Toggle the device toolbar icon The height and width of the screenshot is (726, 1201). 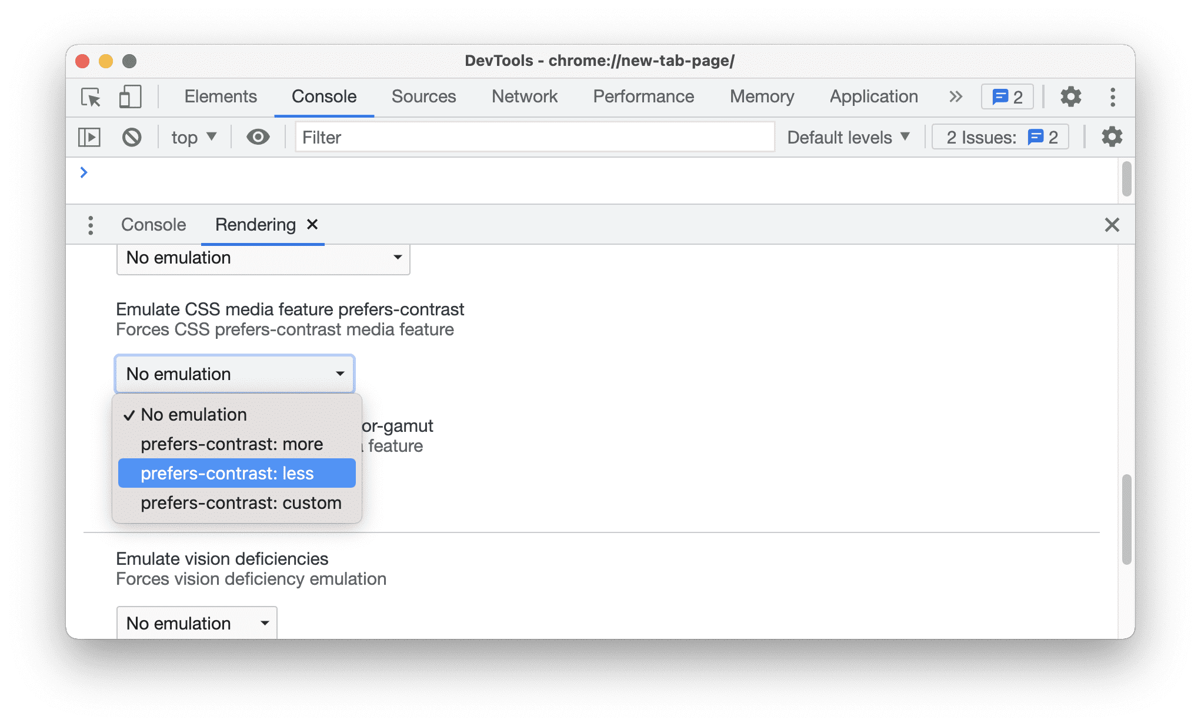coord(129,95)
